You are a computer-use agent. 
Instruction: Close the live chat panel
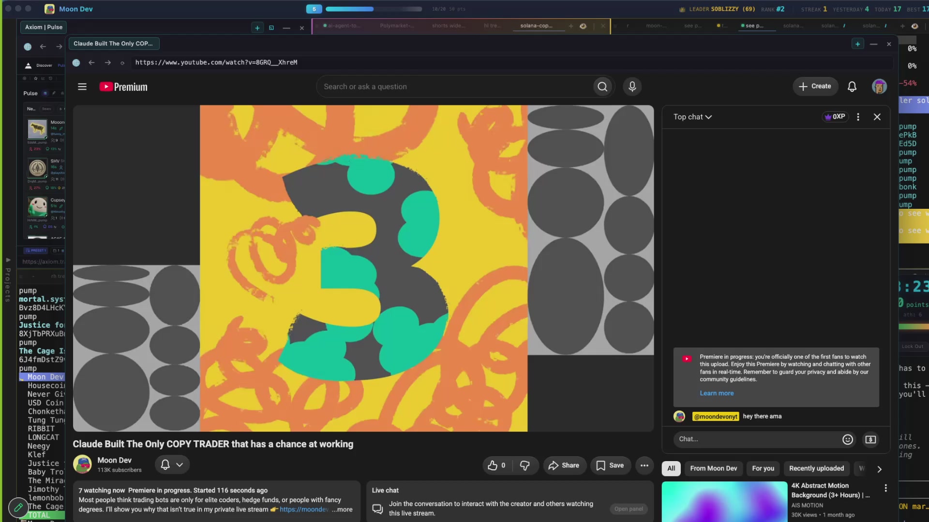click(x=877, y=117)
